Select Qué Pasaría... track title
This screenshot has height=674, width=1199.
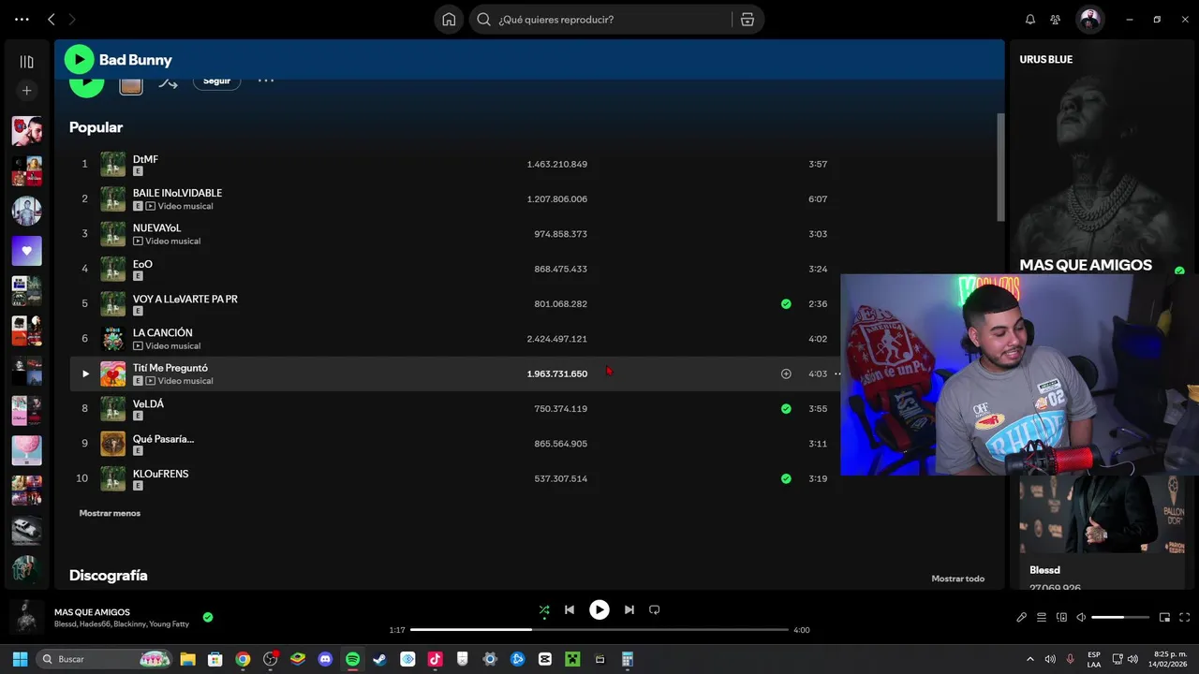point(164,438)
